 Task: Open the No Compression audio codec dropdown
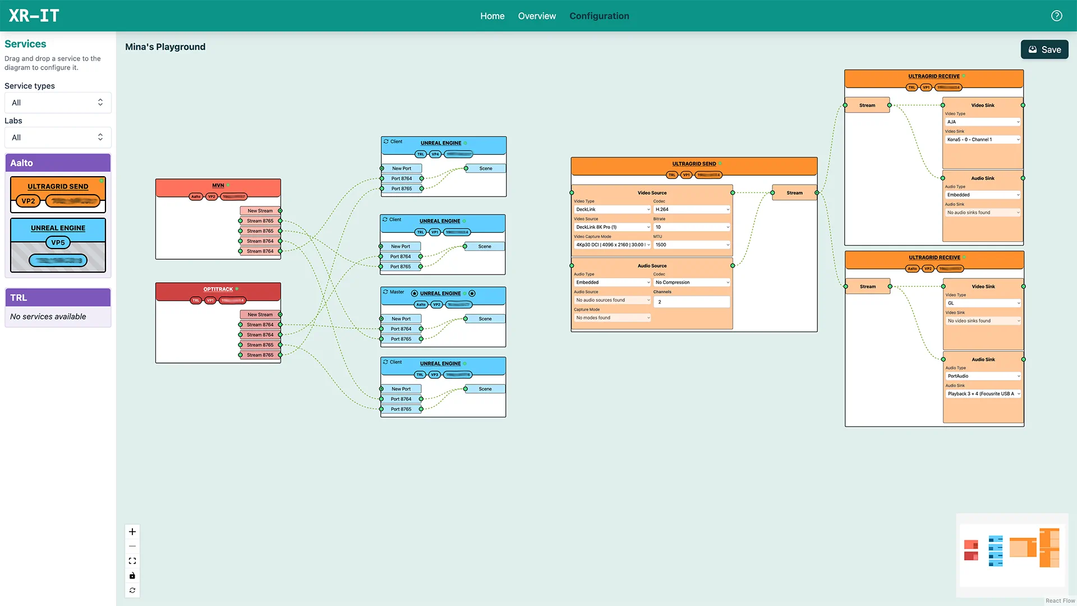[692, 282]
